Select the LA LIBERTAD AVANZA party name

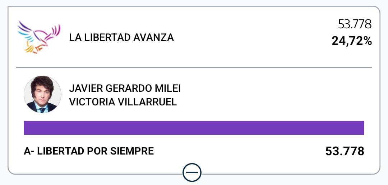[x=121, y=37]
